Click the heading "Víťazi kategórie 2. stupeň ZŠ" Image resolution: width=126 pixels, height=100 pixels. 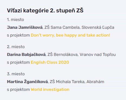point(45,10)
